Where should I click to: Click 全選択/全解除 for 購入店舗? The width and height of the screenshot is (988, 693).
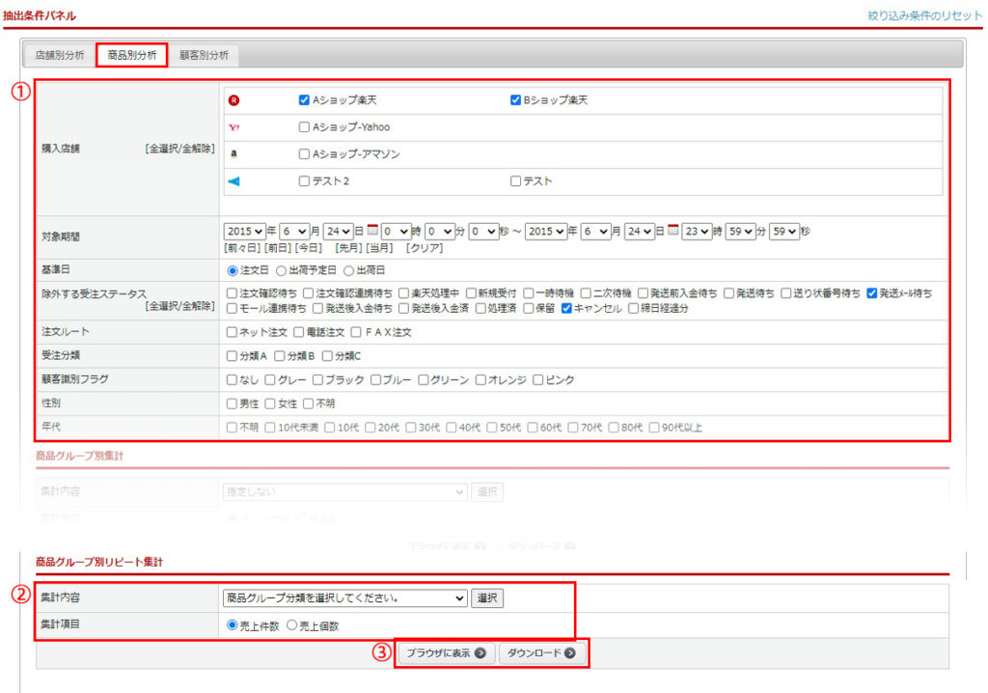(x=179, y=149)
